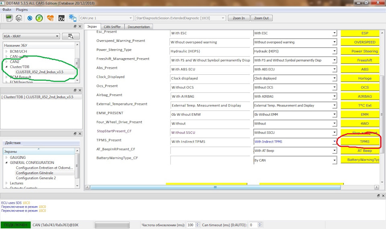Screen dimensions: 386x229
Task: Click the green circular reload icon
Action: point(39,18)
